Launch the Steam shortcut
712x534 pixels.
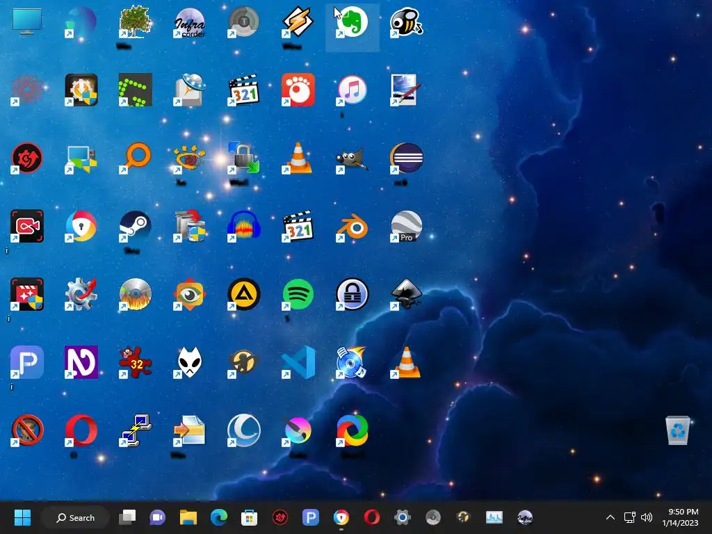tap(135, 226)
